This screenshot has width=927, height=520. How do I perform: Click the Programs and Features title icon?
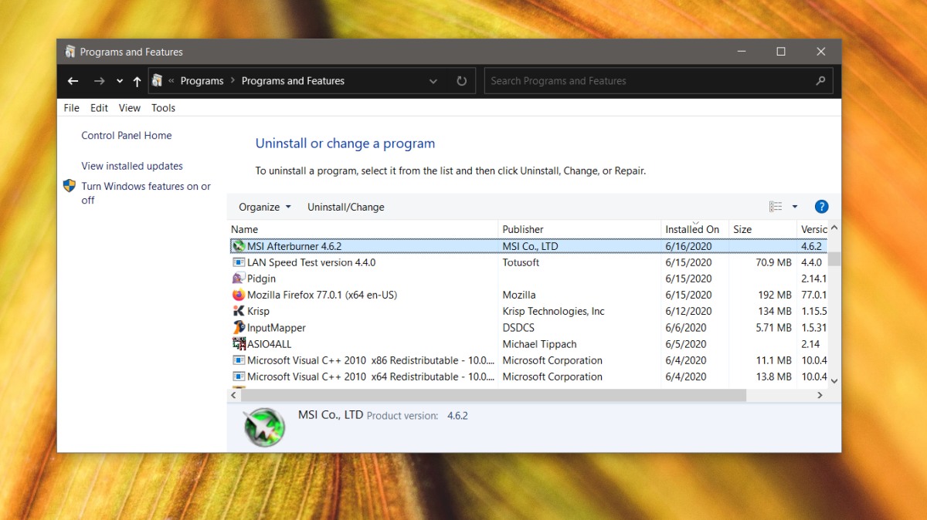pos(70,52)
